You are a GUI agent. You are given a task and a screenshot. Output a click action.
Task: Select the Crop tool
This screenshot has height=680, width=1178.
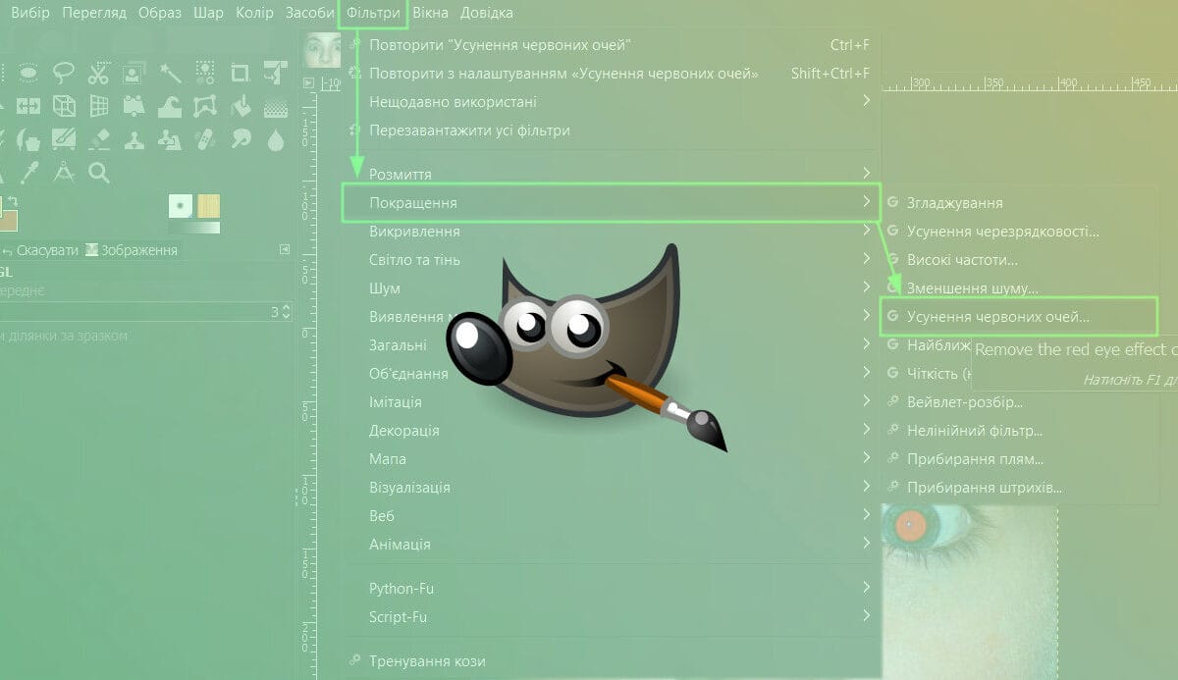pos(241,73)
